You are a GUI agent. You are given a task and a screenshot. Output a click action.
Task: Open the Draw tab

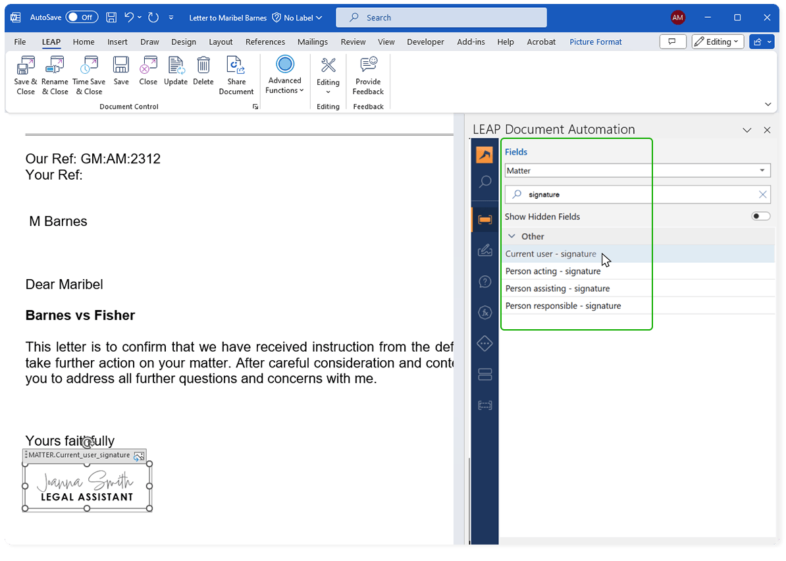click(x=149, y=41)
